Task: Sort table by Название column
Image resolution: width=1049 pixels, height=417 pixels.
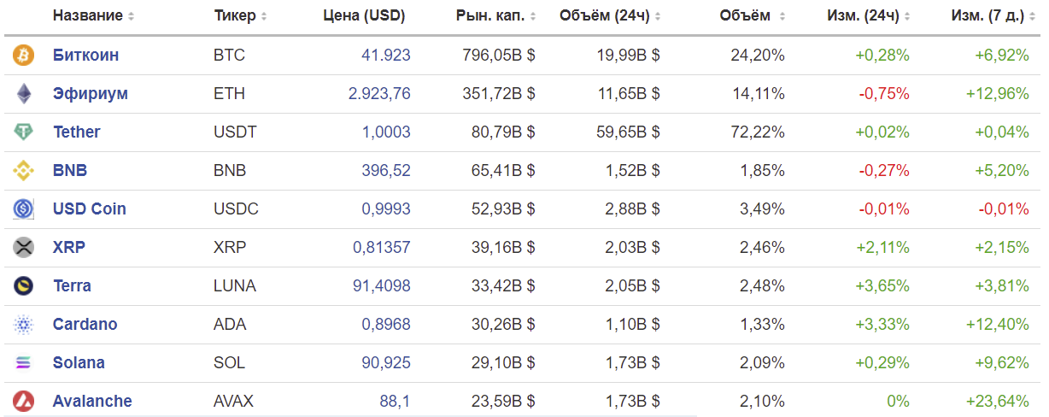Action: click(x=93, y=16)
